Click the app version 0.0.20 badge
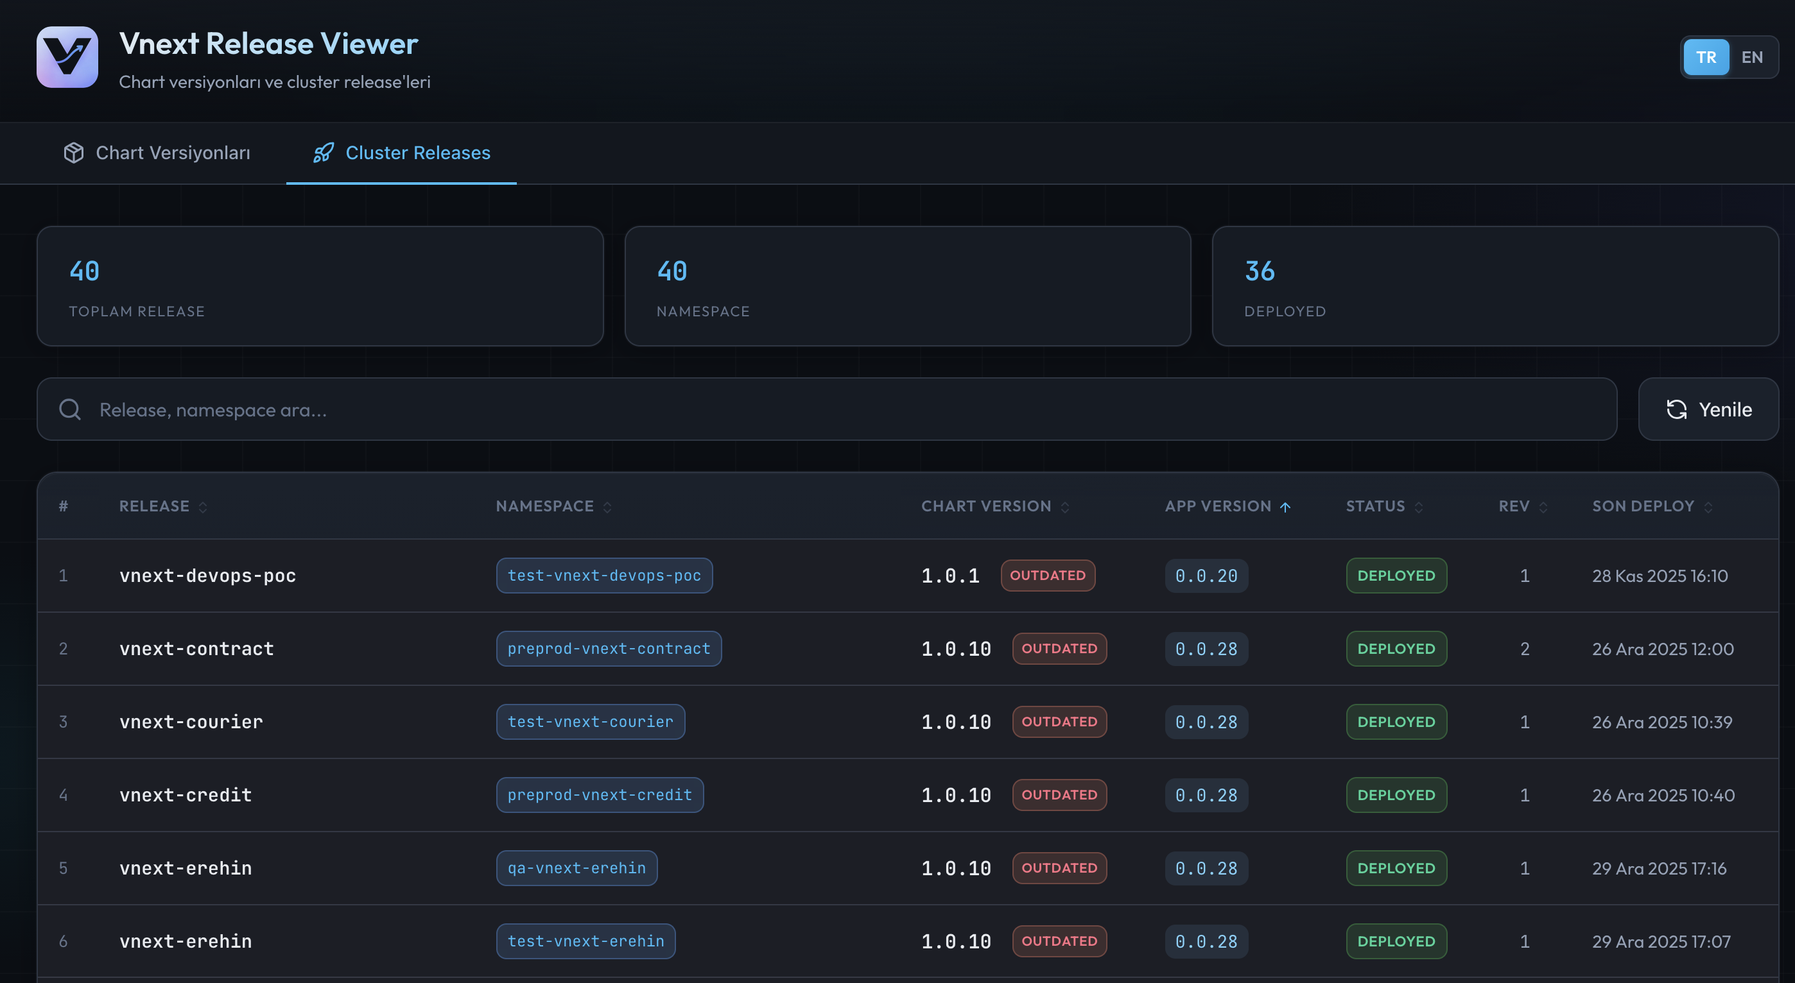Viewport: 1795px width, 983px height. coord(1206,576)
